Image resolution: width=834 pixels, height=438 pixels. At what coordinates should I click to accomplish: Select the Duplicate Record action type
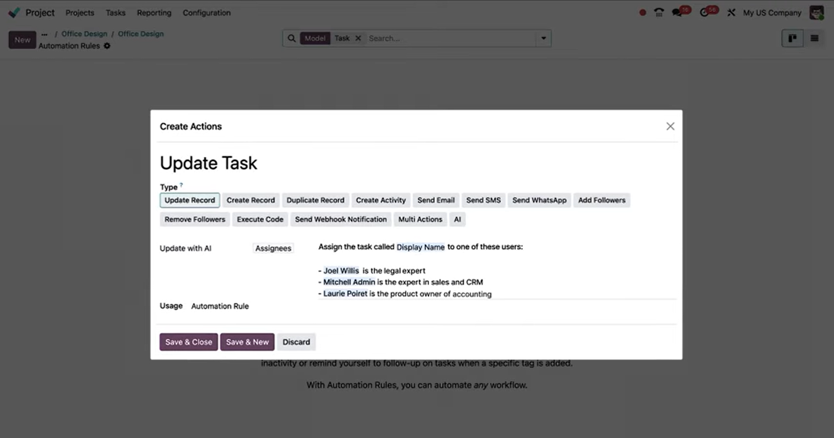315,200
